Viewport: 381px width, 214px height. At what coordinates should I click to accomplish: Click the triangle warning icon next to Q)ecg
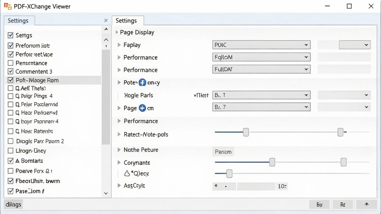(x=127, y=173)
